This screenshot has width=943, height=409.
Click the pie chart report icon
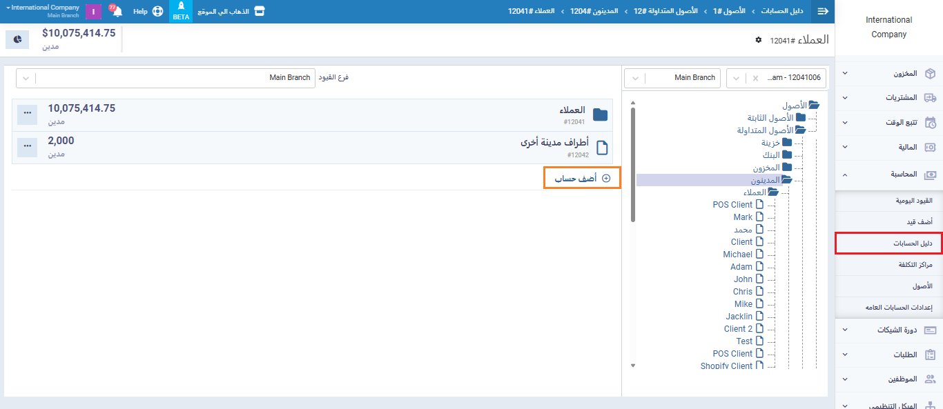pos(17,40)
